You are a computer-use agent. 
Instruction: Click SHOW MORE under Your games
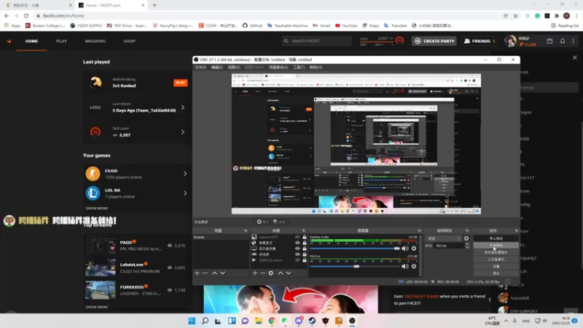(x=97, y=208)
